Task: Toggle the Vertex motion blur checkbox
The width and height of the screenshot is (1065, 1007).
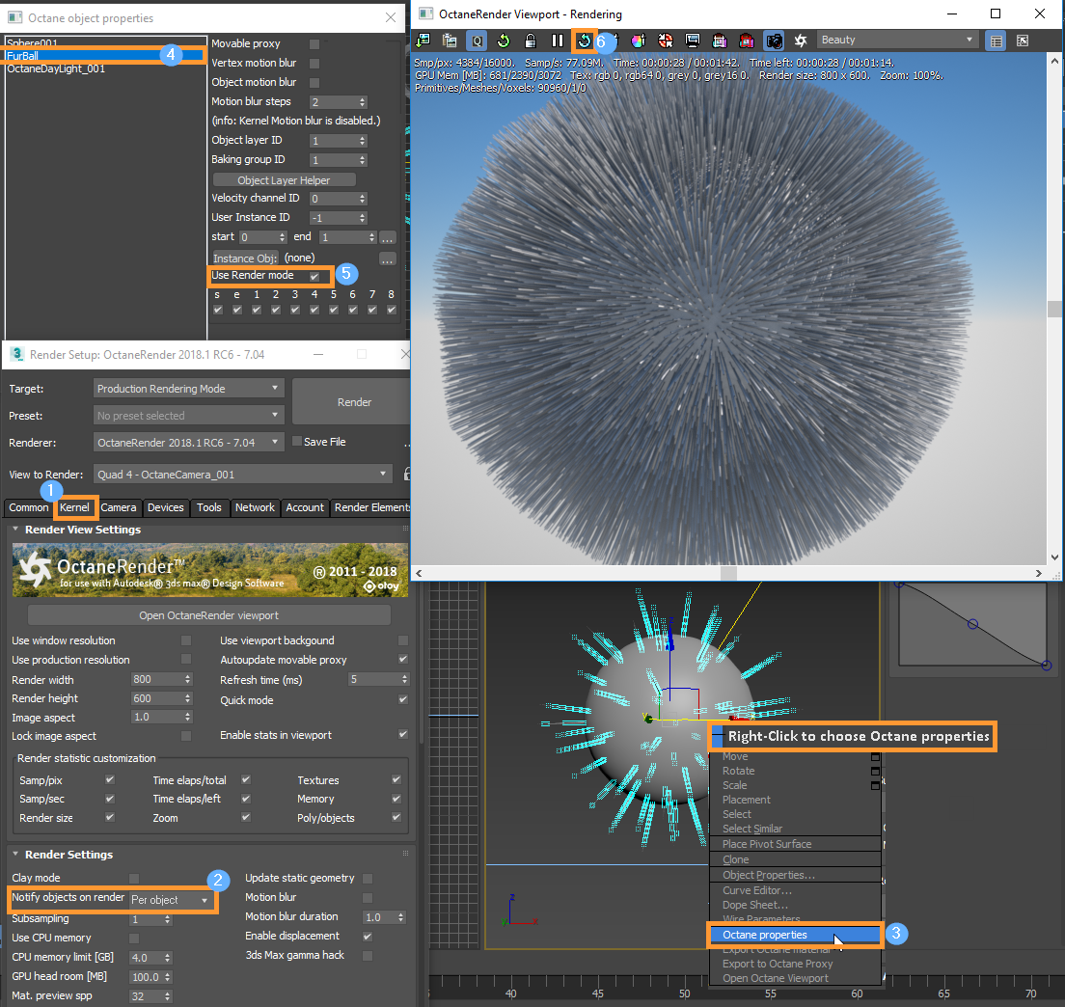Action: click(x=314, y=63)
